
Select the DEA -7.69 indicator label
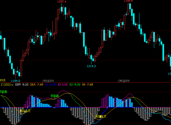[37, 85]
